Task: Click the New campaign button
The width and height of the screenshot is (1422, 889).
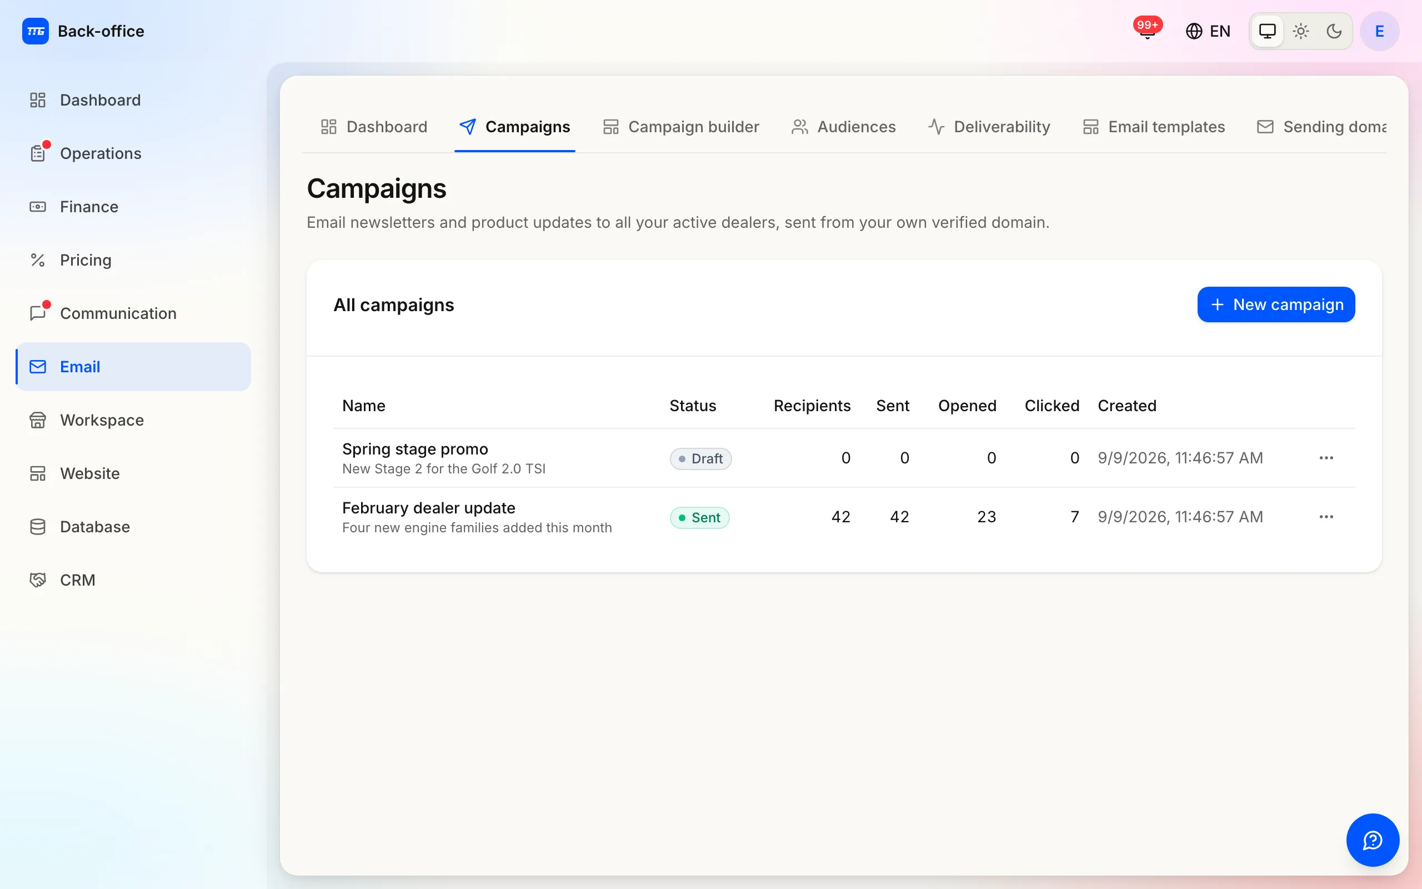Action: tap(1276, 304)
